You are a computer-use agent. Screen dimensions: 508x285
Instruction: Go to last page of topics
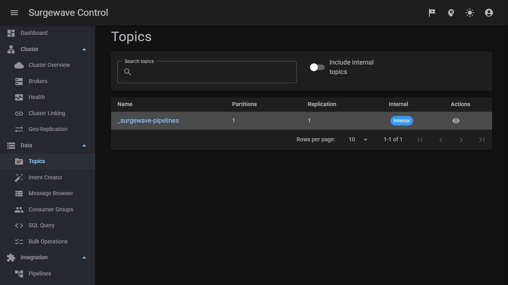pos(482,140)
